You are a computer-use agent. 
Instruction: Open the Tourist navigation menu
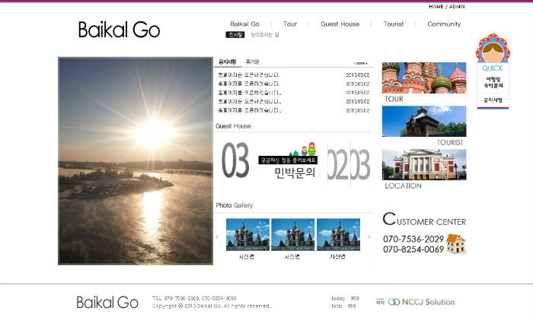[394, 24]
